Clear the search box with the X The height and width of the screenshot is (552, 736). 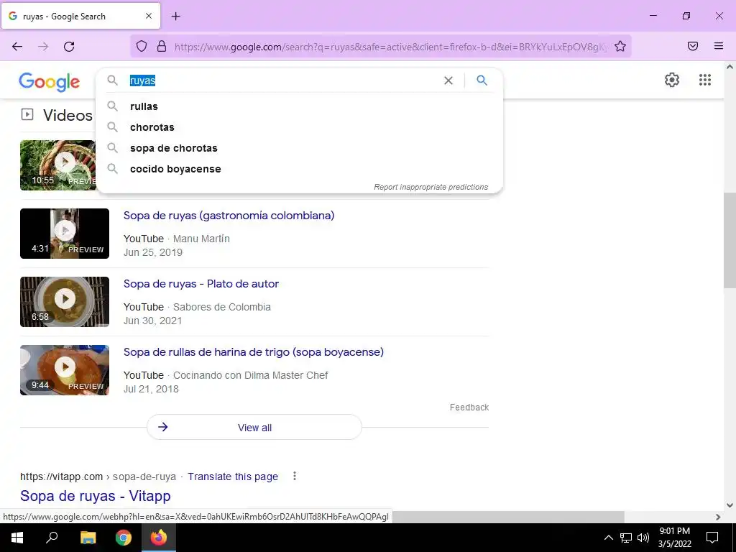click(448, 80)
